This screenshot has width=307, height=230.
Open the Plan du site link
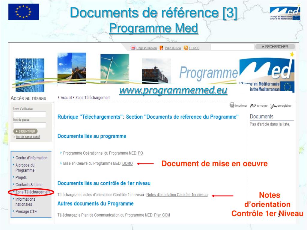(173, 48)
